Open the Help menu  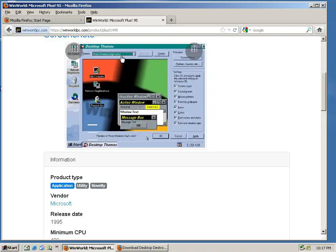pos(94,12)
